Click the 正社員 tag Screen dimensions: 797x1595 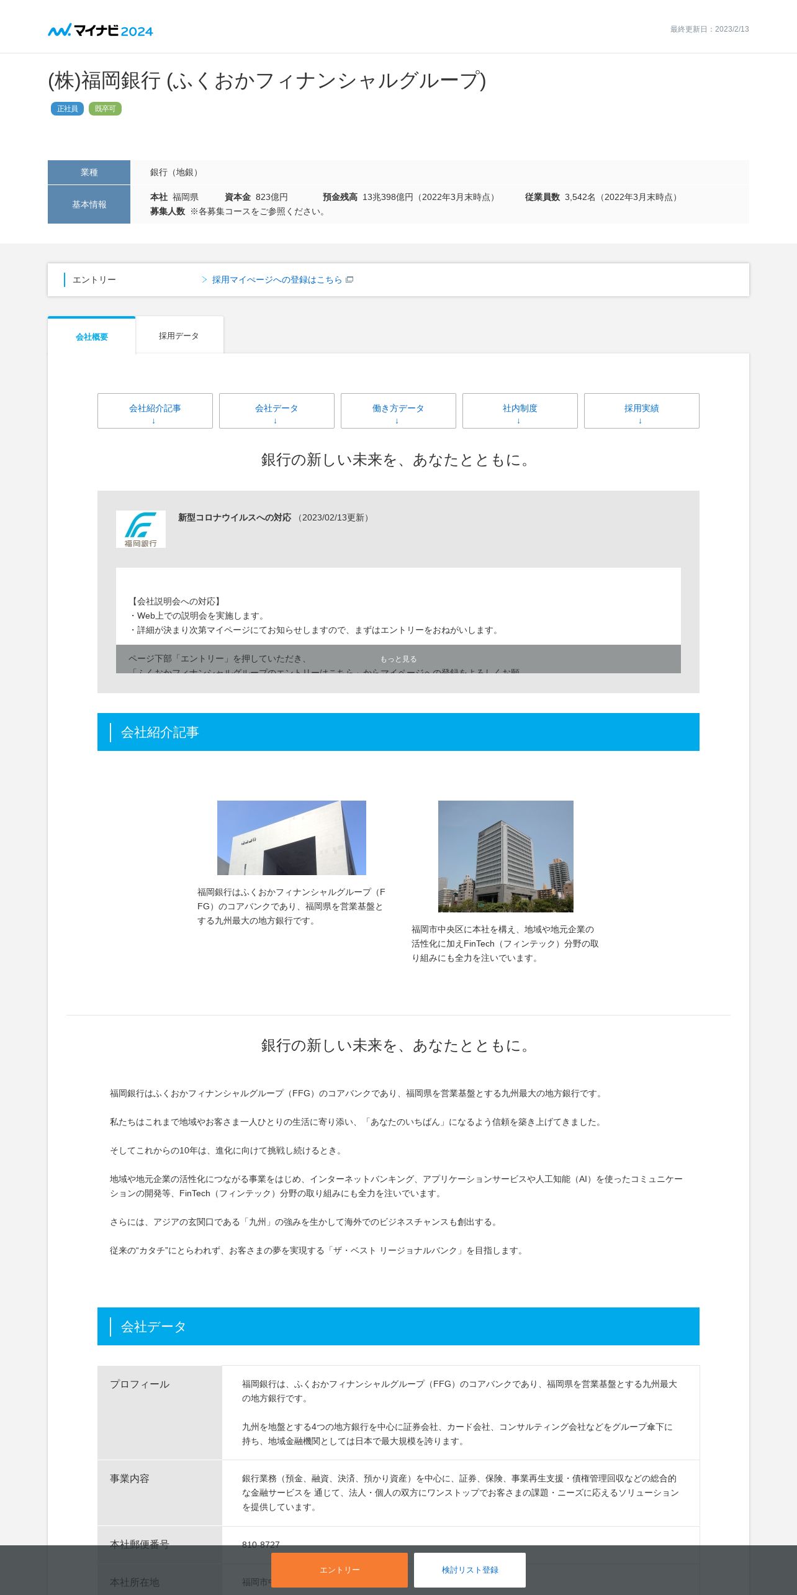[x=67, y=109]
